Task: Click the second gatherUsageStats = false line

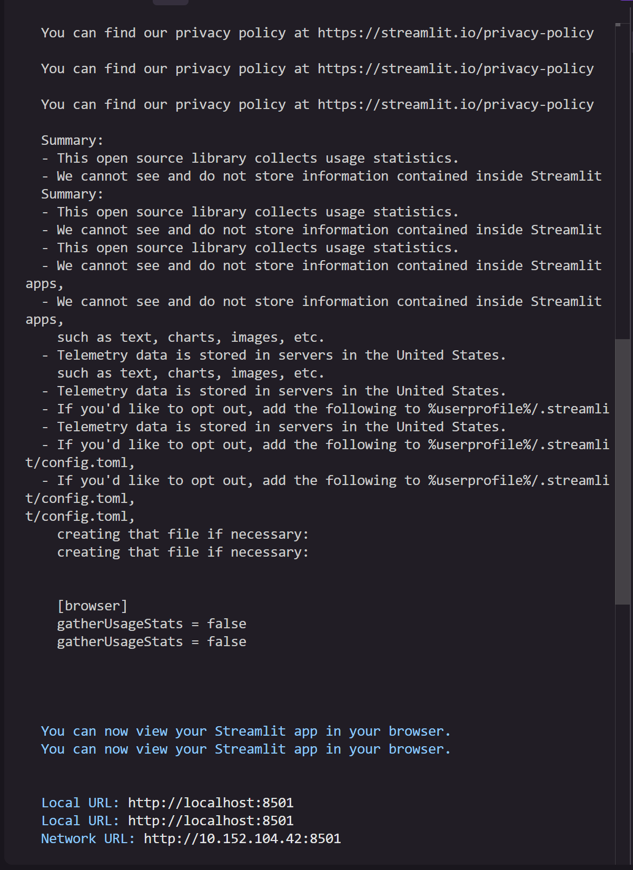Action: (x=152, y=642)
